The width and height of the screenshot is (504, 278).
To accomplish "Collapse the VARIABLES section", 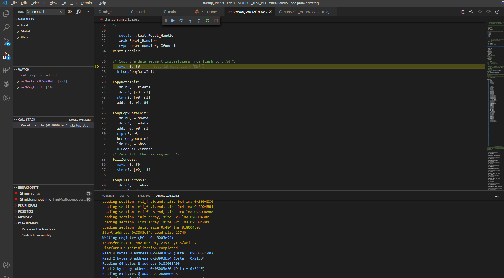I will 53,19.
